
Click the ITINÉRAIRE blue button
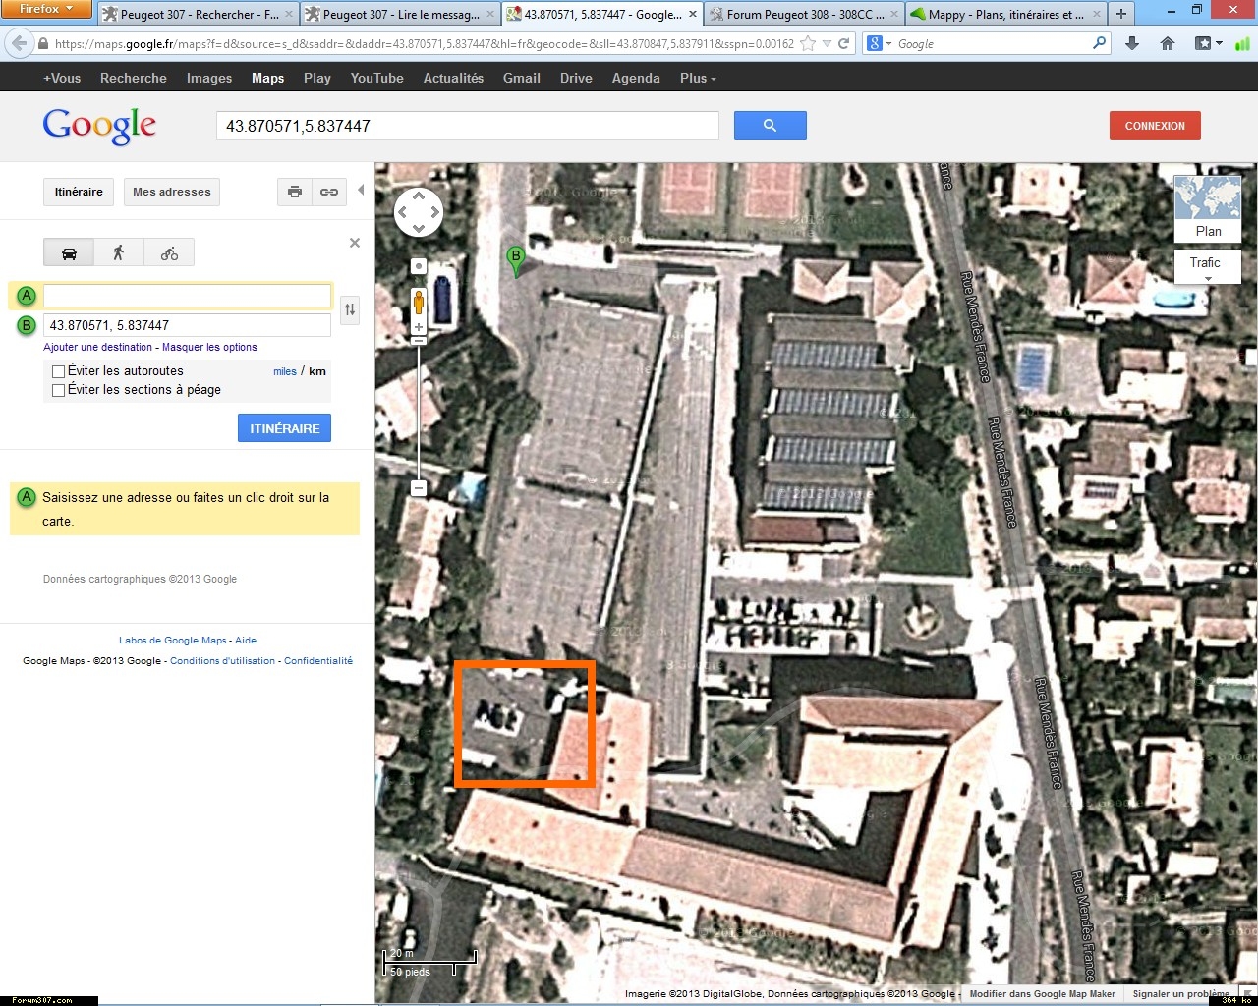point(284,428)
